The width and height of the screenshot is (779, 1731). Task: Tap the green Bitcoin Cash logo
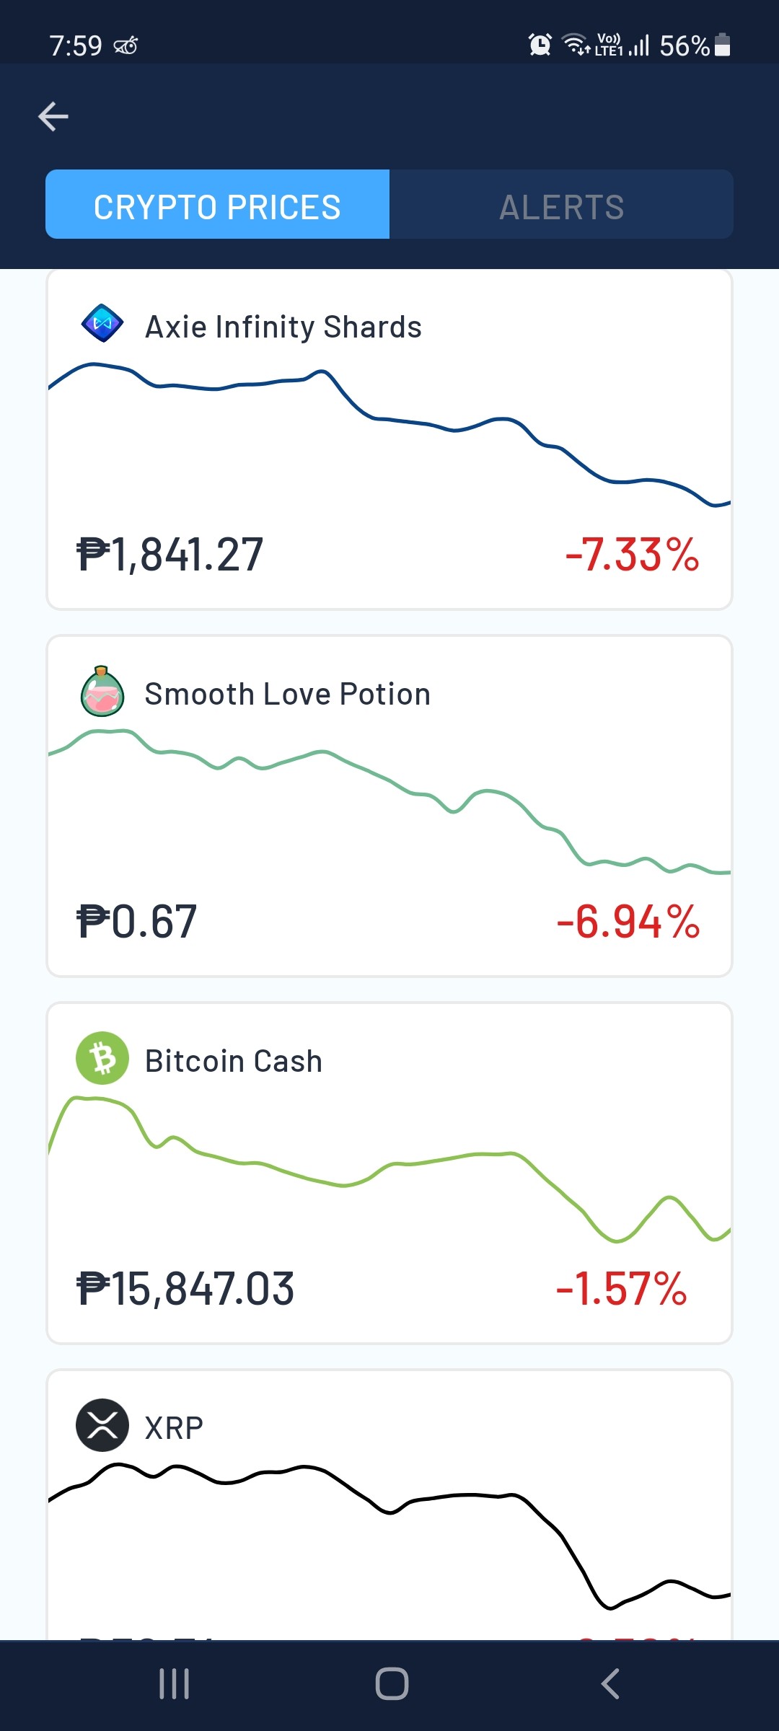[102, 1058]
